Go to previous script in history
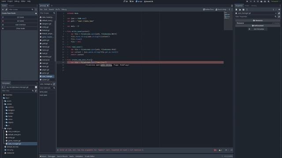Viewport: 282px width, 158px height. pyautogui.click(x=229, y=10)
